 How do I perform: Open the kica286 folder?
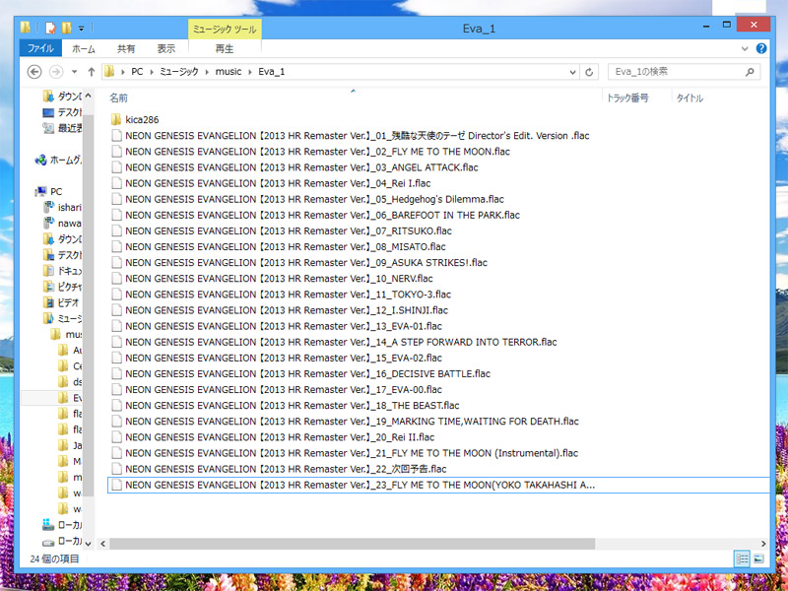click(x=142, y=119)
